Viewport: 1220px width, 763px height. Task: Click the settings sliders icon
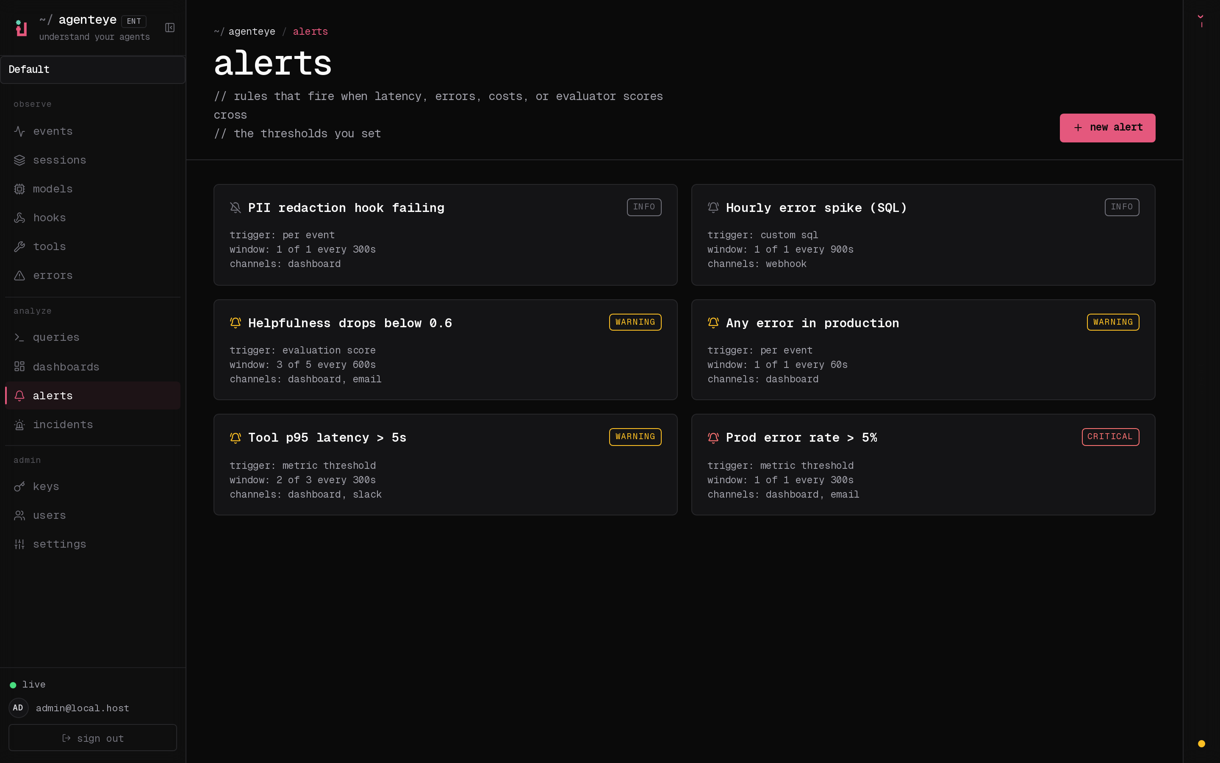(19, 544)
